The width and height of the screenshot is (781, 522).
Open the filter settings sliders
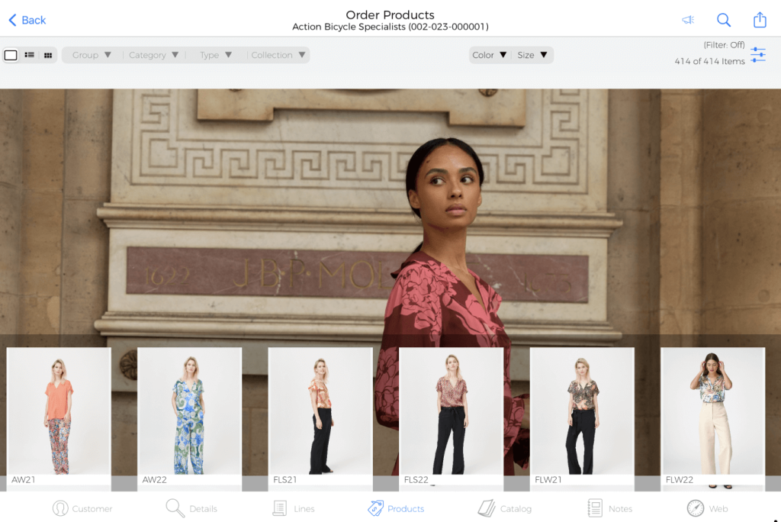(x=757, y=54)
